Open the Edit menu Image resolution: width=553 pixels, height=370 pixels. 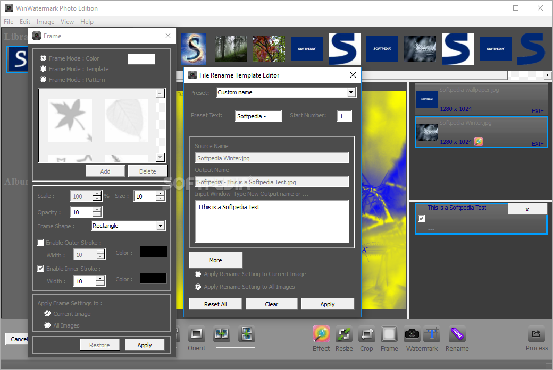click(24, 21)
